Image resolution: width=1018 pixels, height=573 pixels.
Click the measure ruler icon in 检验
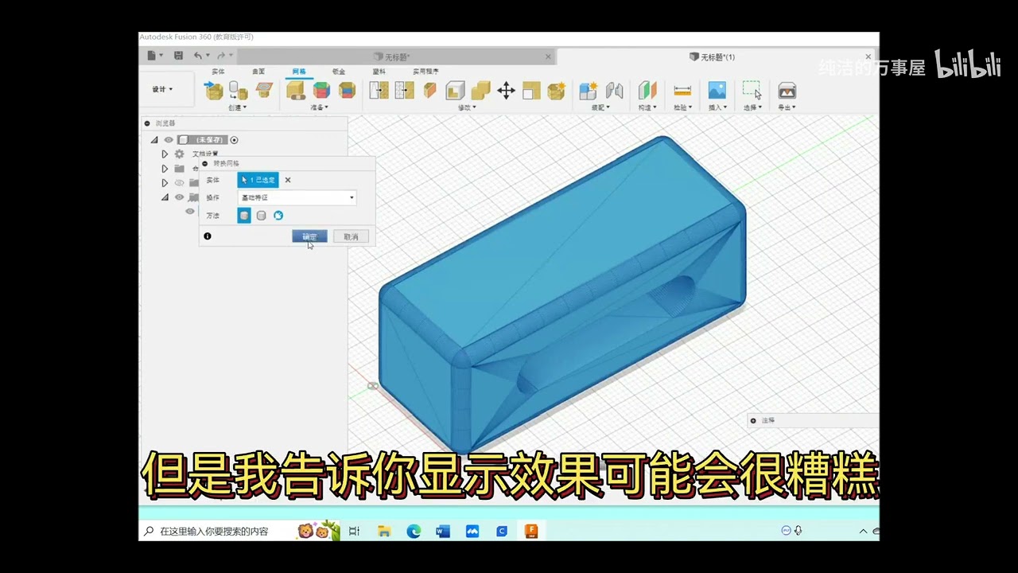click(x=682, y=90)
